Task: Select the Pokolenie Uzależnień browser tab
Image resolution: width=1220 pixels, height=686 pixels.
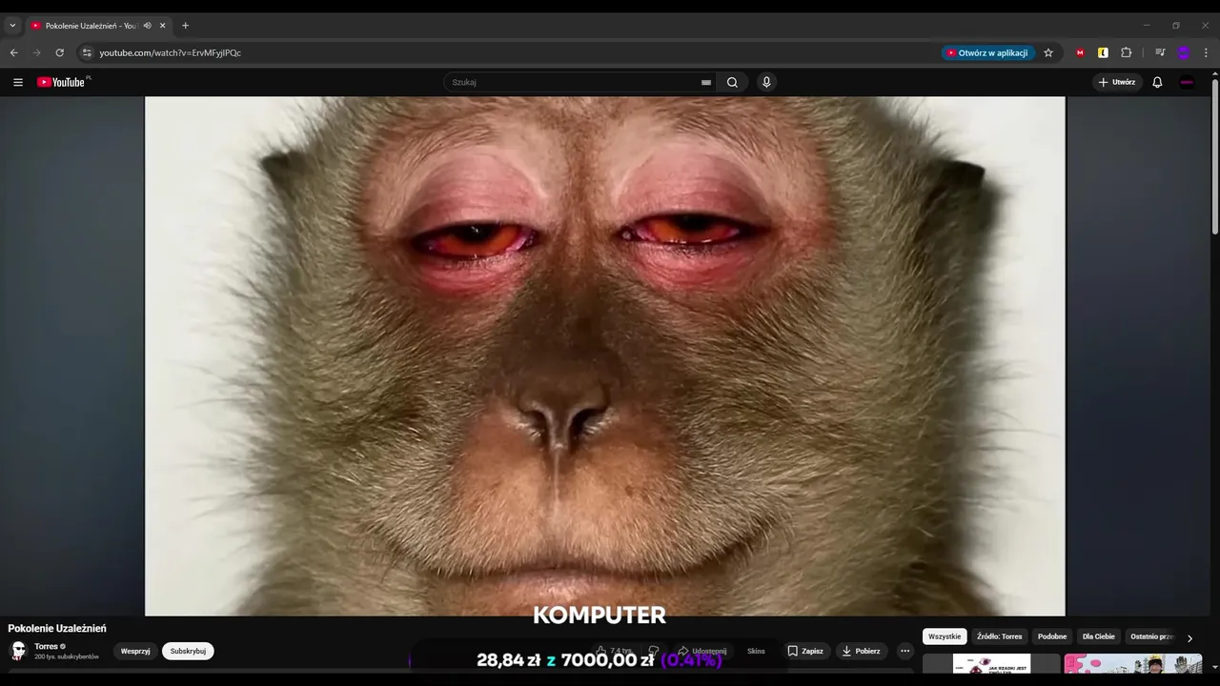Action: (x=99, y=26)
